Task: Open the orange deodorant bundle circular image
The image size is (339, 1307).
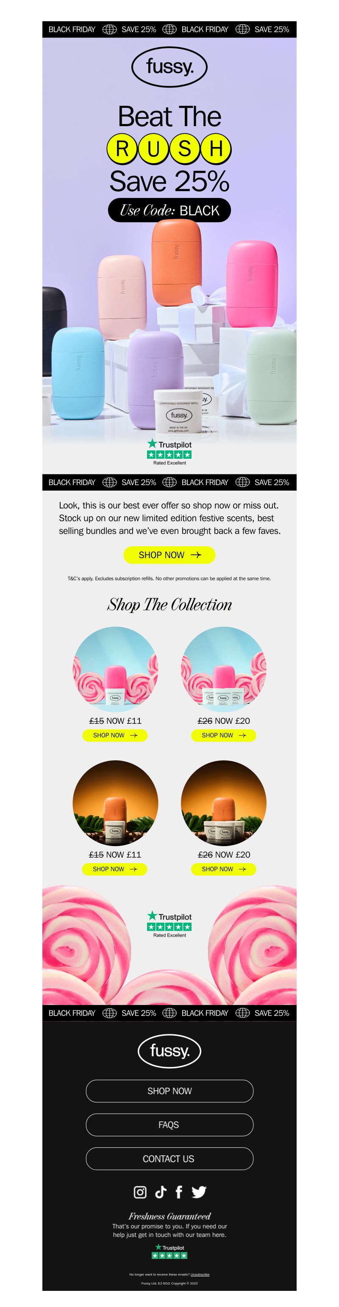Action: click(x=224, y=803)
